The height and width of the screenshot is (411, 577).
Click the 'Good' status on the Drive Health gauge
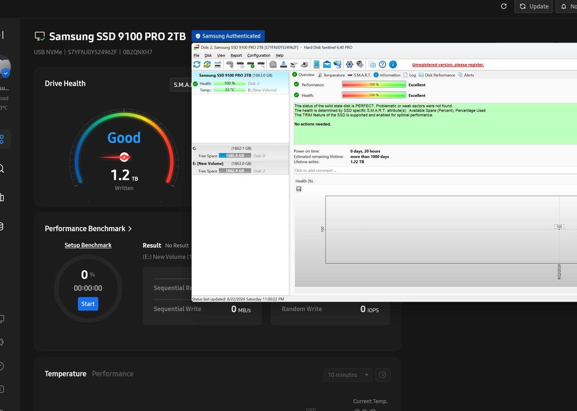(124, 138)
